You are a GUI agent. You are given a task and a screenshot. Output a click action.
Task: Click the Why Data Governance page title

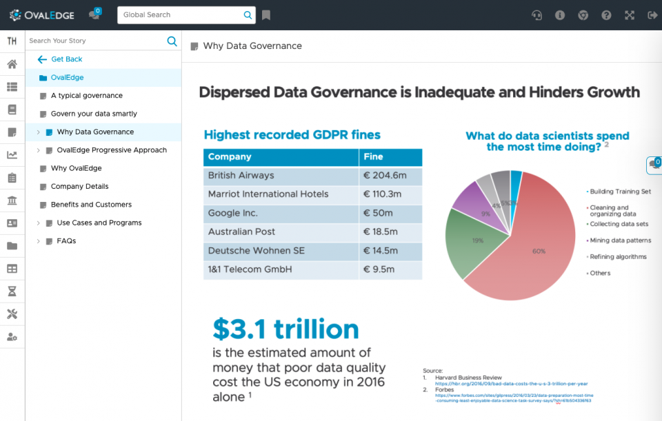click(252, 46)
